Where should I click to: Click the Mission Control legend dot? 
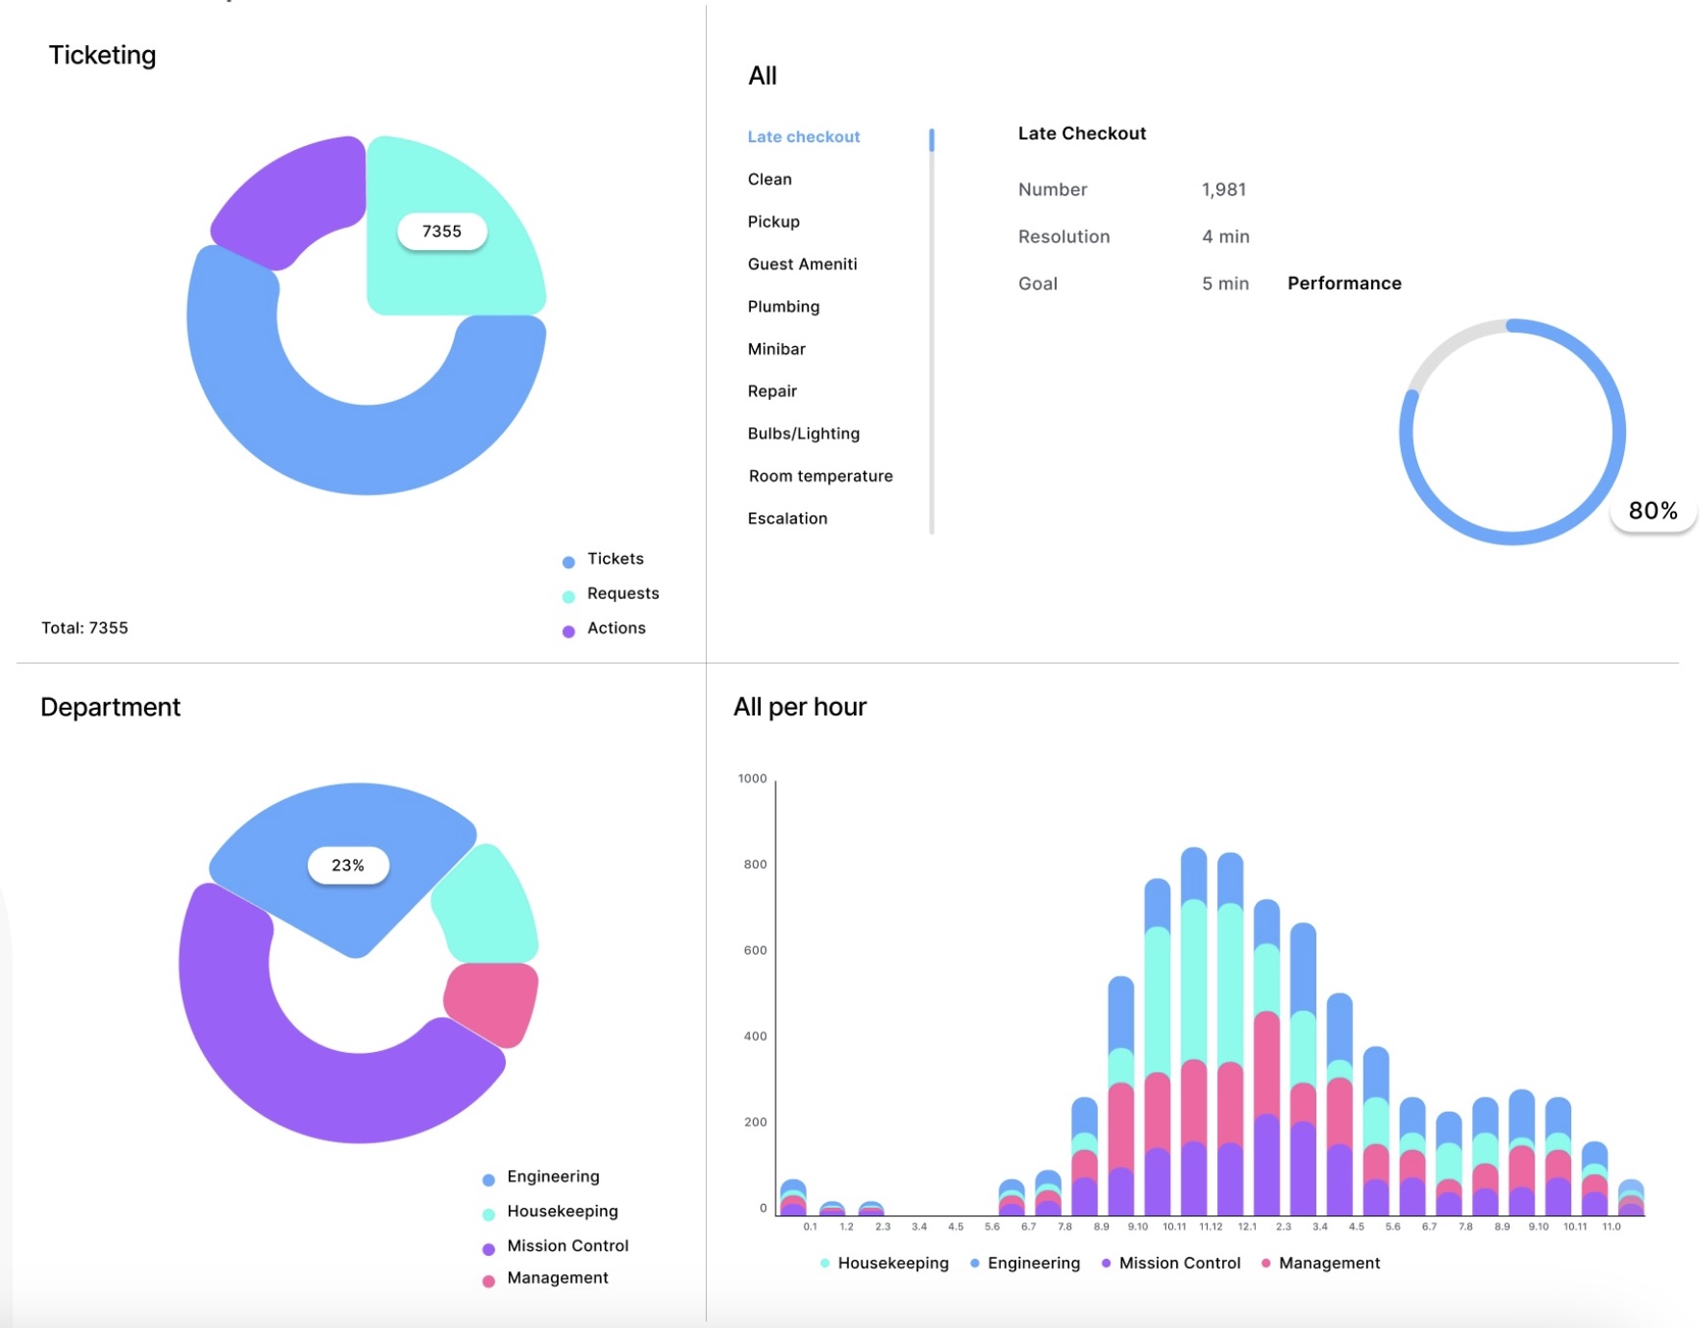click(x=488, y=1245)
